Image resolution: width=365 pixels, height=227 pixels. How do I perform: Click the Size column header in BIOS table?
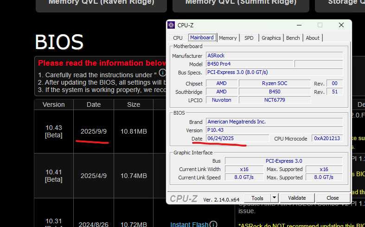click(x=134, y=104)
